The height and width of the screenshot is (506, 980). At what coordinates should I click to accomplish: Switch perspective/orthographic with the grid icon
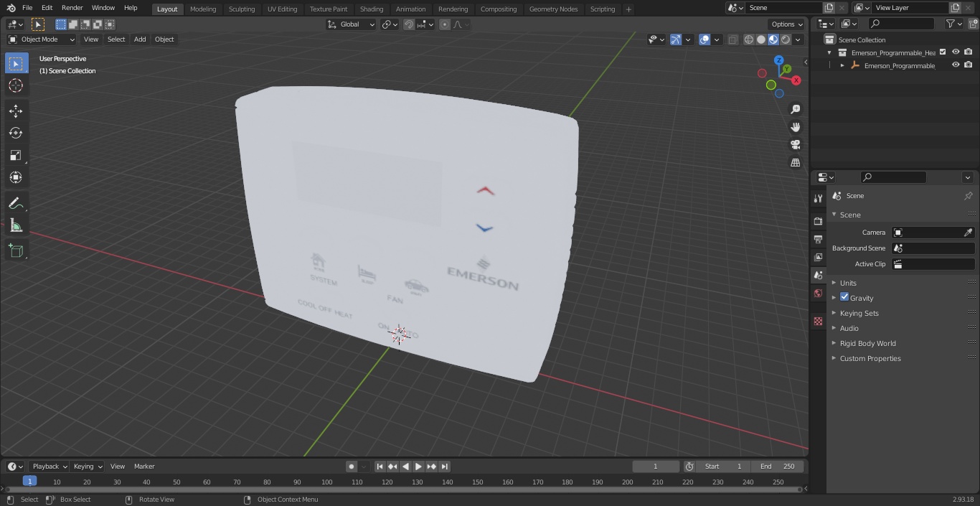pos(795,162)
